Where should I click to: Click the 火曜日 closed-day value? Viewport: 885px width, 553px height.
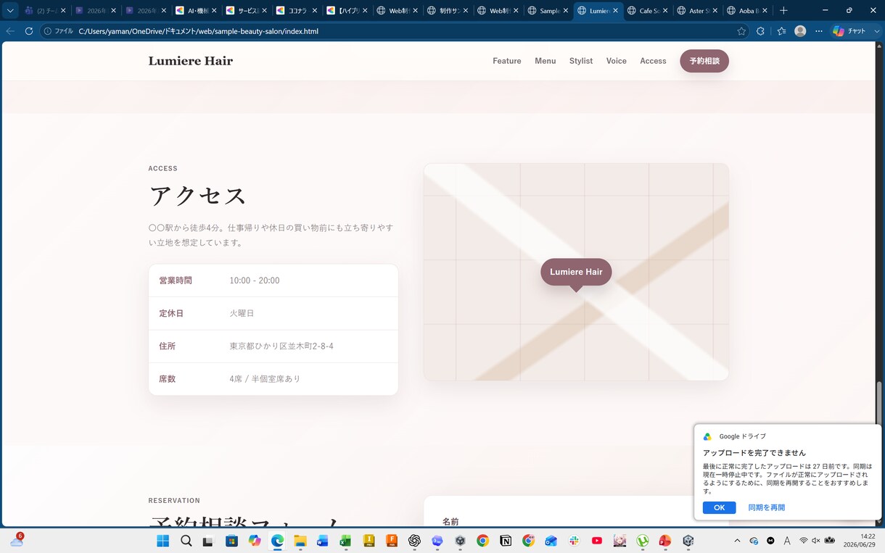click(x=242, y=313)
